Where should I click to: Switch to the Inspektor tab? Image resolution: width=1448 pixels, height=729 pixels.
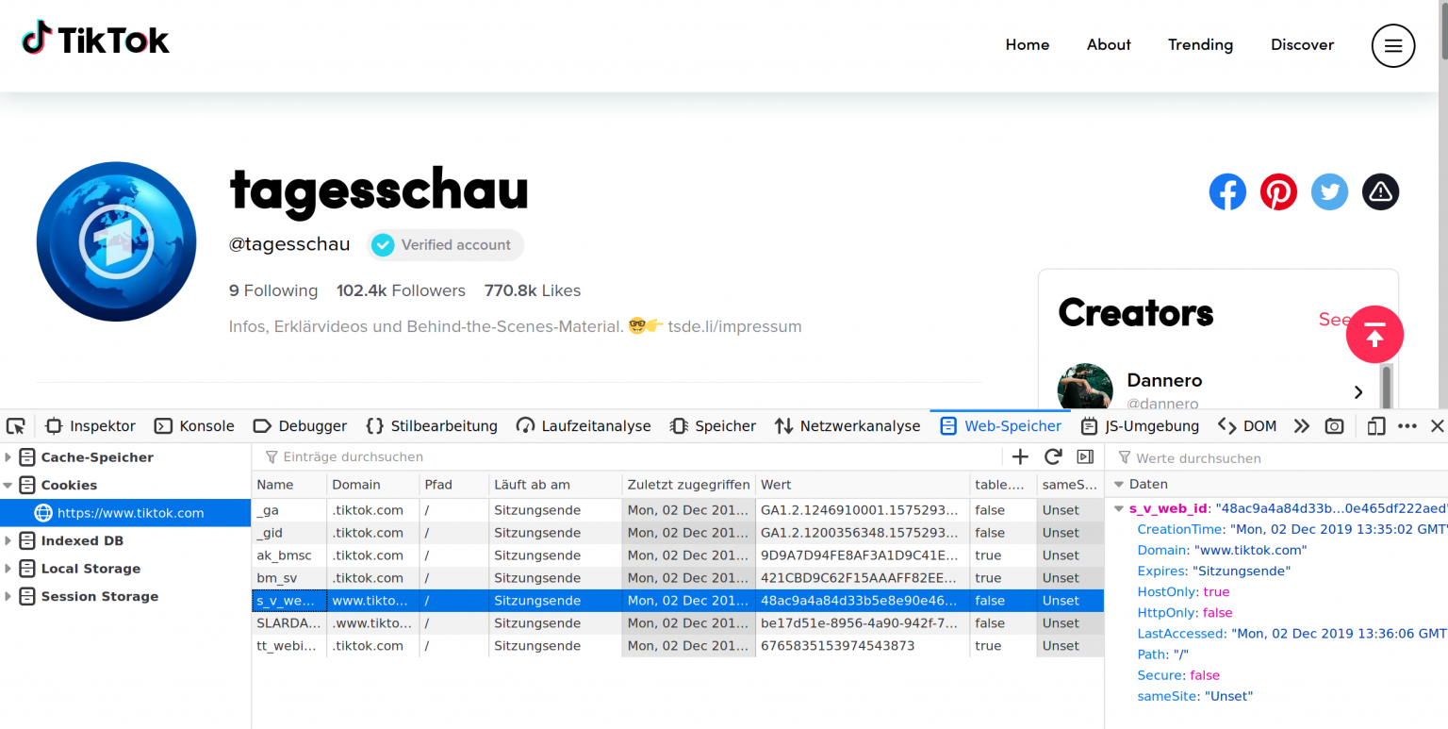pos(90,425)
